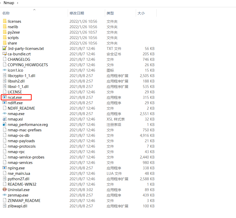Sort by the 修改日期 column header

[x=77, y=13]
